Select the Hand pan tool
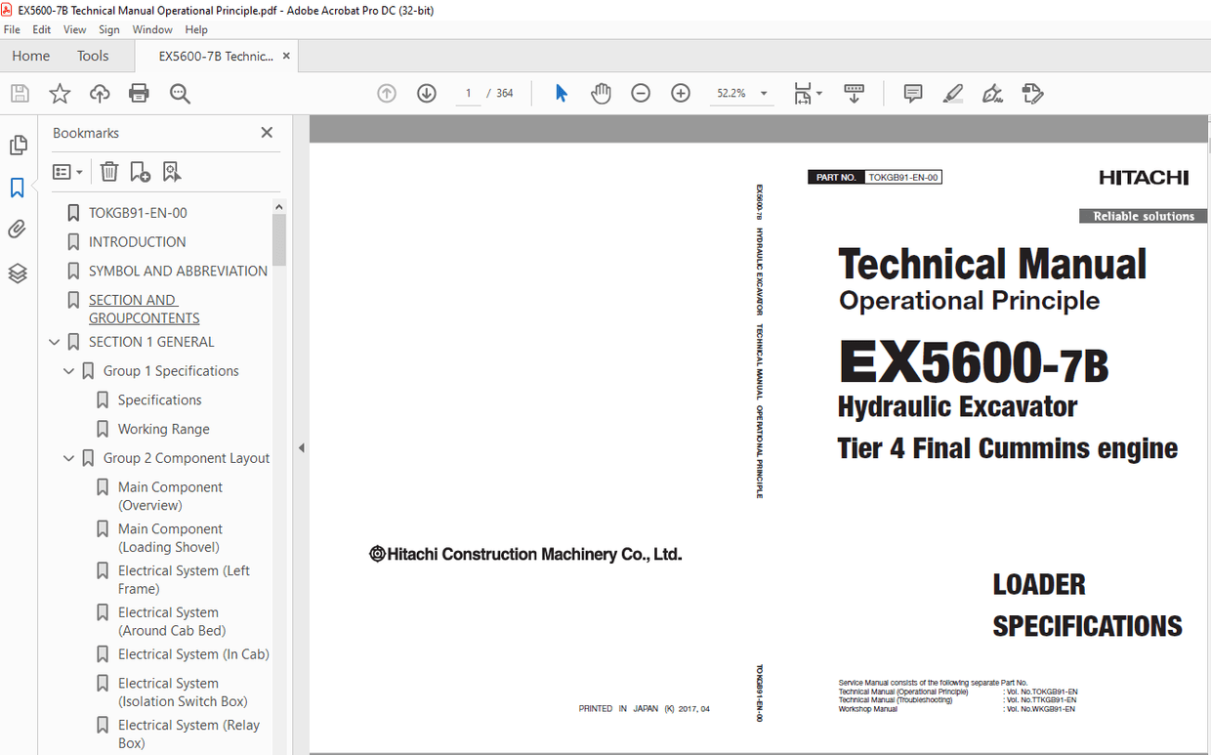1211x755 pixels. click(601, 94)
